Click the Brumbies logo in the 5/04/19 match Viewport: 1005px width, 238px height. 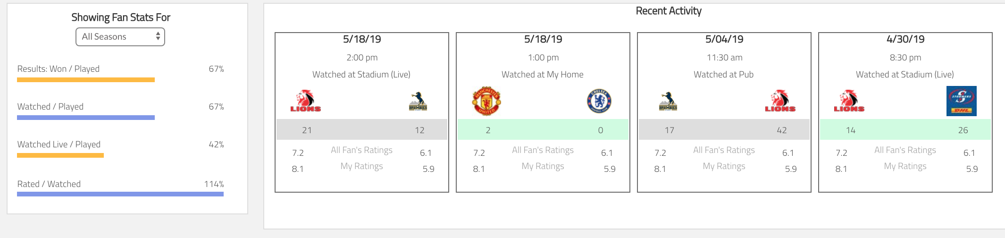pos(668,101)
